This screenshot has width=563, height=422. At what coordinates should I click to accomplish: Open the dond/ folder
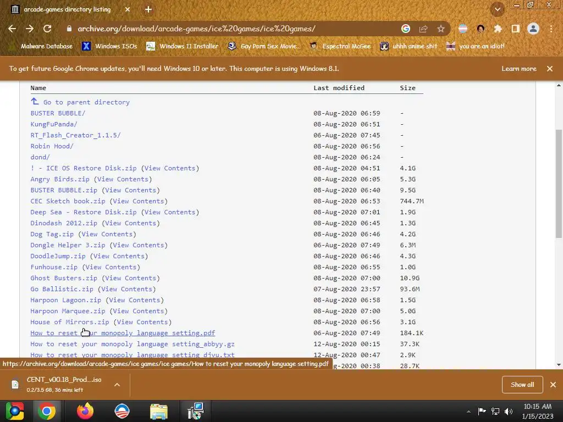40,157
